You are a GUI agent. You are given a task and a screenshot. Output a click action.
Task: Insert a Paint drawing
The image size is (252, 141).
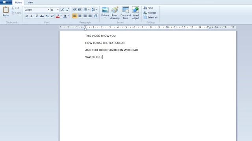pyautogui.click(x=115, y=13)
